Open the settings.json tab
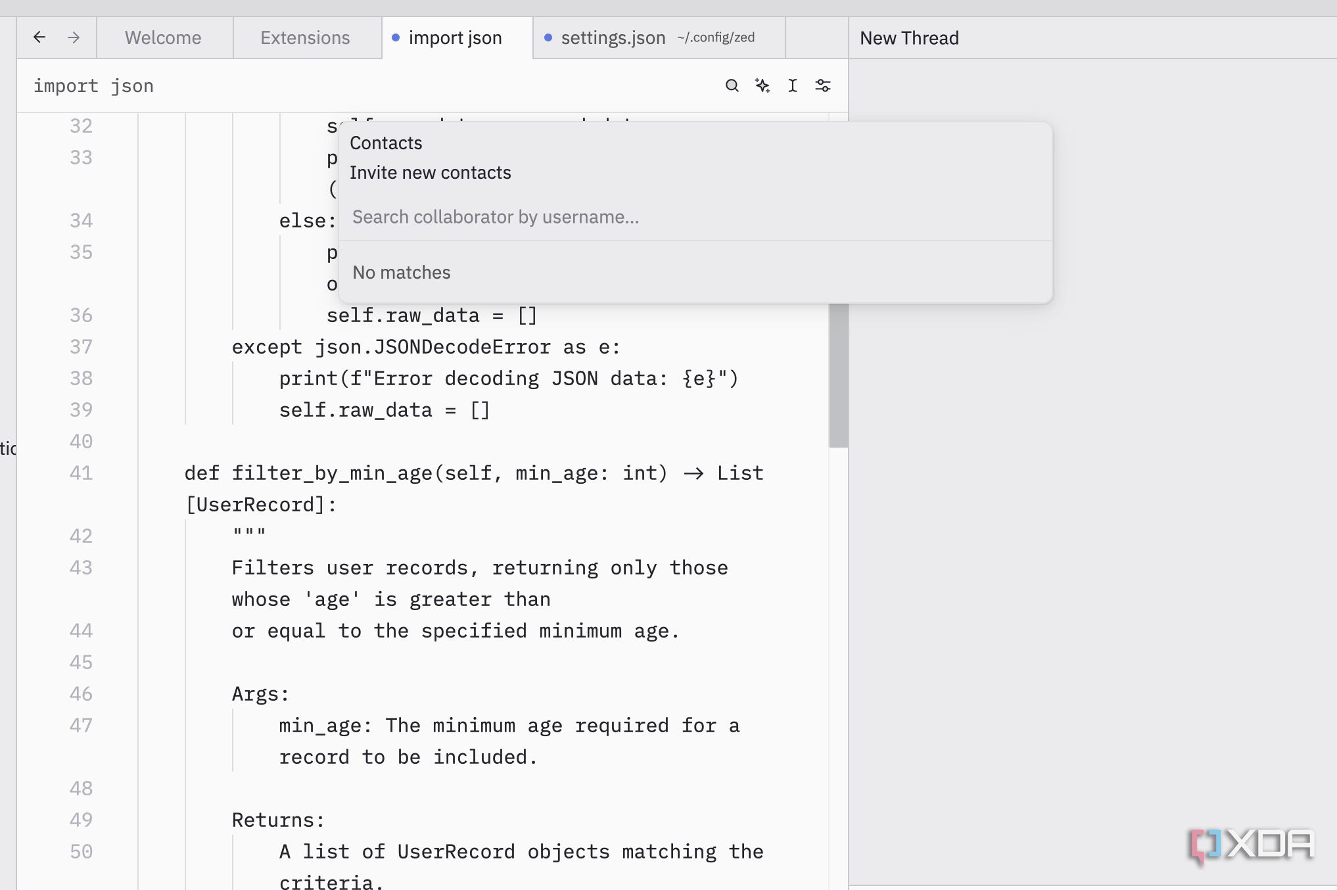The height and width of the screenshot is (890, 1337). (659, 37)
